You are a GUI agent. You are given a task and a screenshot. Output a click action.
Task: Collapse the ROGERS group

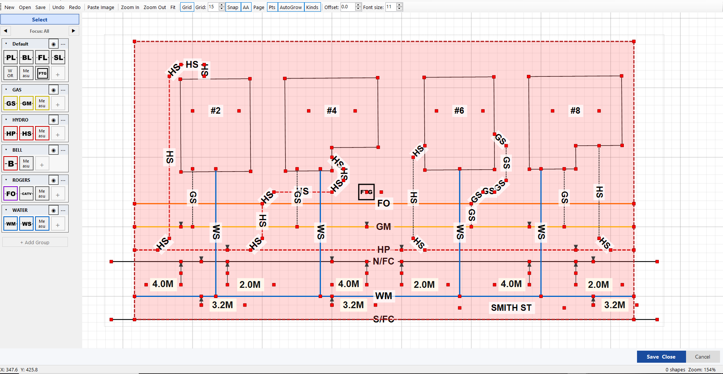coord(6,180)
